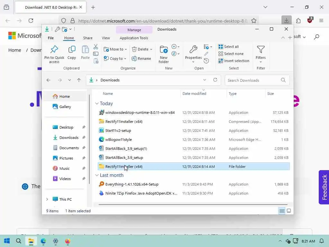Switch to Large icons view in status bar

289,211
